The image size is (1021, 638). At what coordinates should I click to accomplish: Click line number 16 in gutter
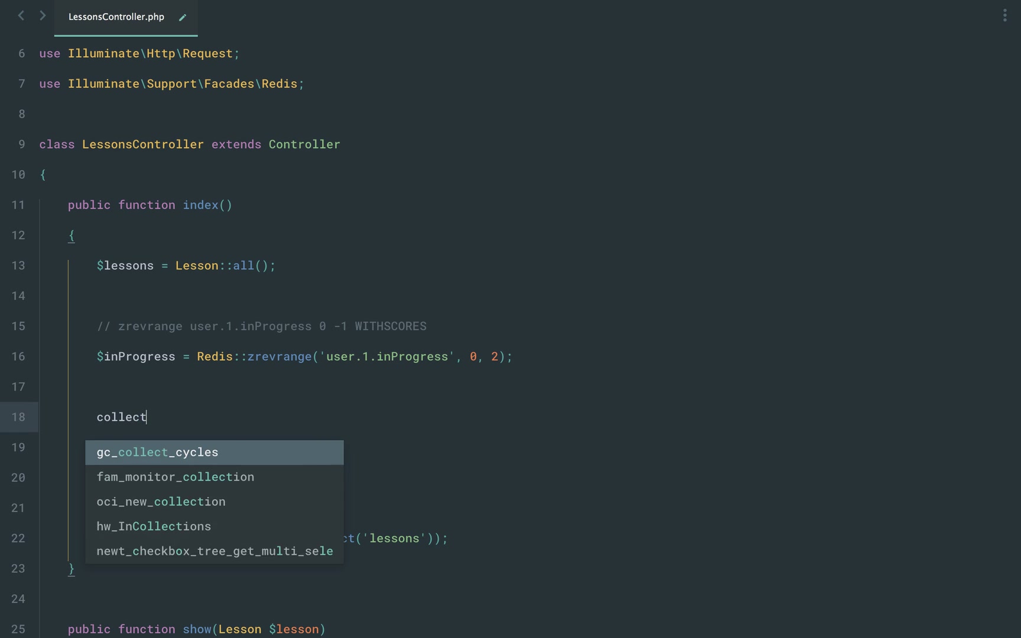[18, 357]
